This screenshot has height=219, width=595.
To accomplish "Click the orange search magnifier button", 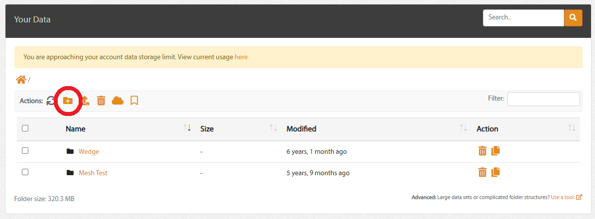I will point(573,18).
